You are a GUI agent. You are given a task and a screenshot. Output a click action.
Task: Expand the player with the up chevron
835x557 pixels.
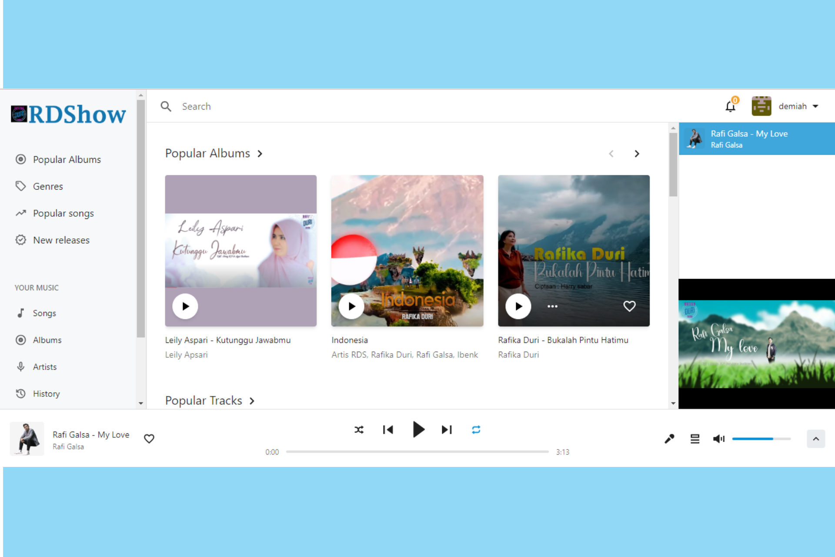click(815, 439)
